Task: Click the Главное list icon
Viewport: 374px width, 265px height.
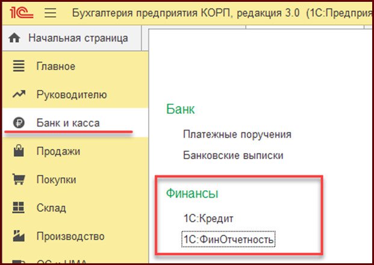Action: point(19,66)
